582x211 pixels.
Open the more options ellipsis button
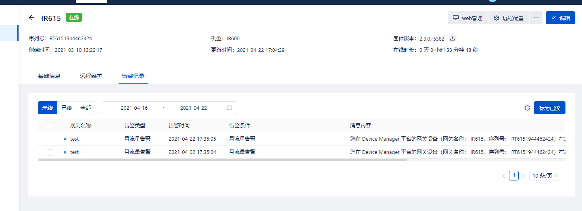click(536, 18)
